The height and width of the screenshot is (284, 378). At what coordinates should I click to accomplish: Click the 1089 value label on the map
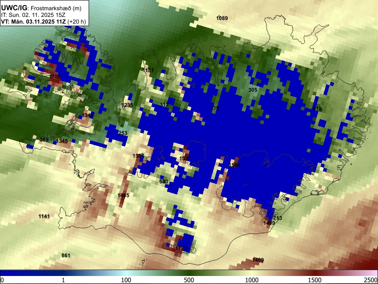pyautogui.click(x=222, y=18)
